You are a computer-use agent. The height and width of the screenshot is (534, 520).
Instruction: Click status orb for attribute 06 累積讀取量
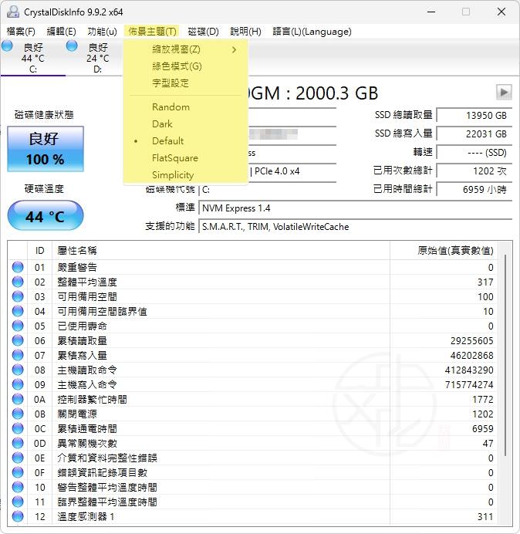point(18,340)
